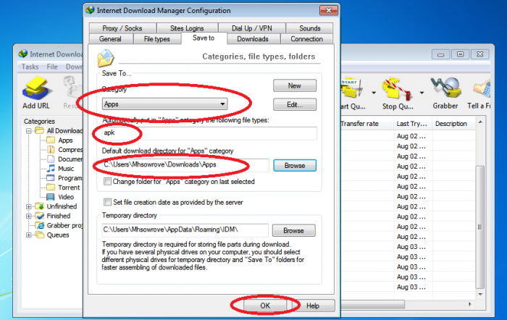Open the File menu in main window
The height and width of the screenshot is (320, 507).
pos(51,67)
